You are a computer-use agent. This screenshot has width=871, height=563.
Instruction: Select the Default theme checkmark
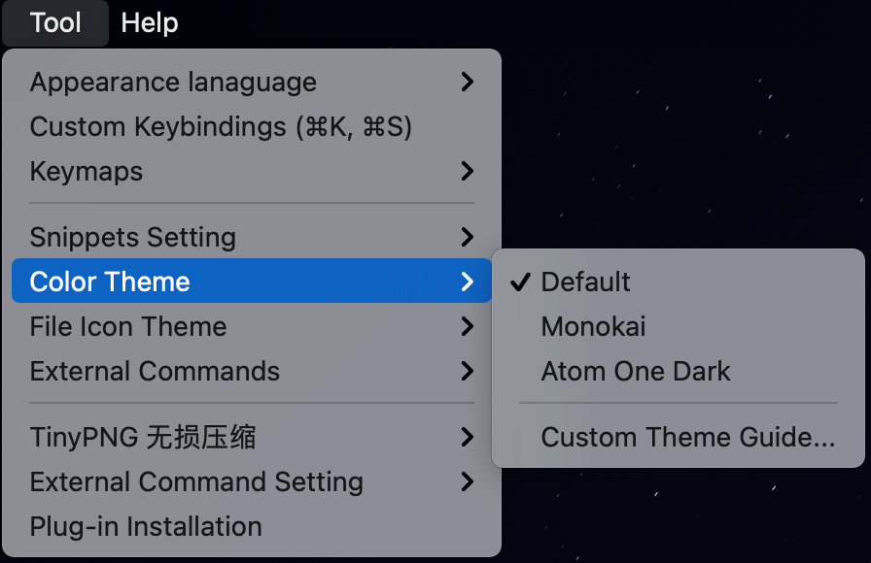[x=521, y=281]
